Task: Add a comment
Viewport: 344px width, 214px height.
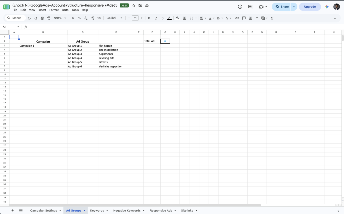Action: [x=244, y=18]
